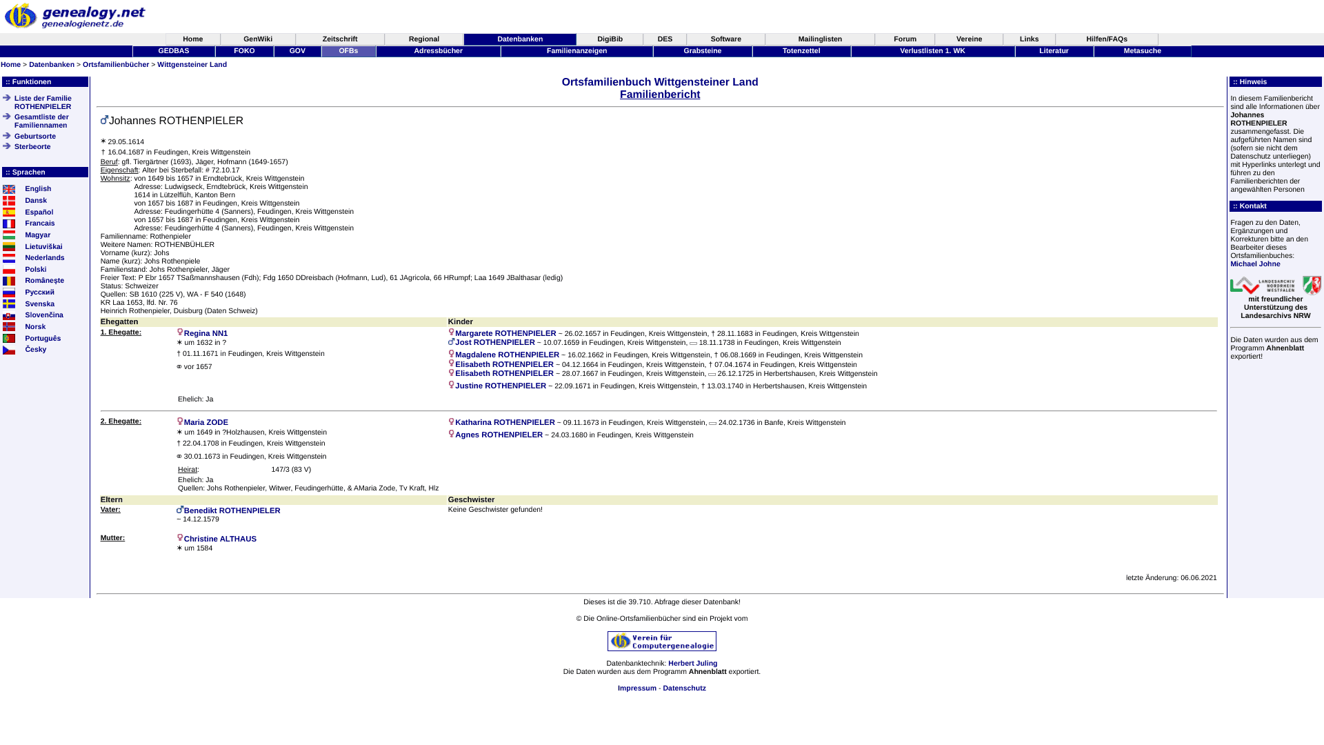1324x745 pixels.
Task: Click male symbol next to Benedikt ROTHENPIELER
Action: pyautogui.click(x=180, y=510)
